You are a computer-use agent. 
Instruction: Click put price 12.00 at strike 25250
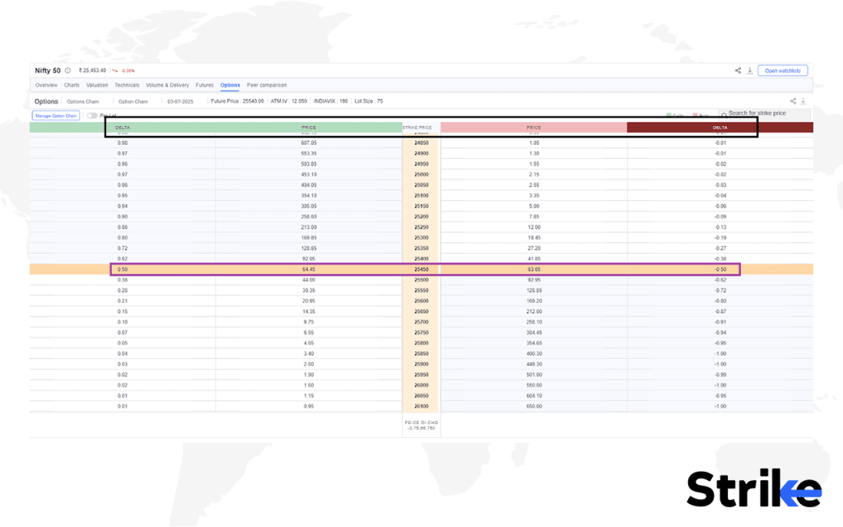(x=533, y=227)
